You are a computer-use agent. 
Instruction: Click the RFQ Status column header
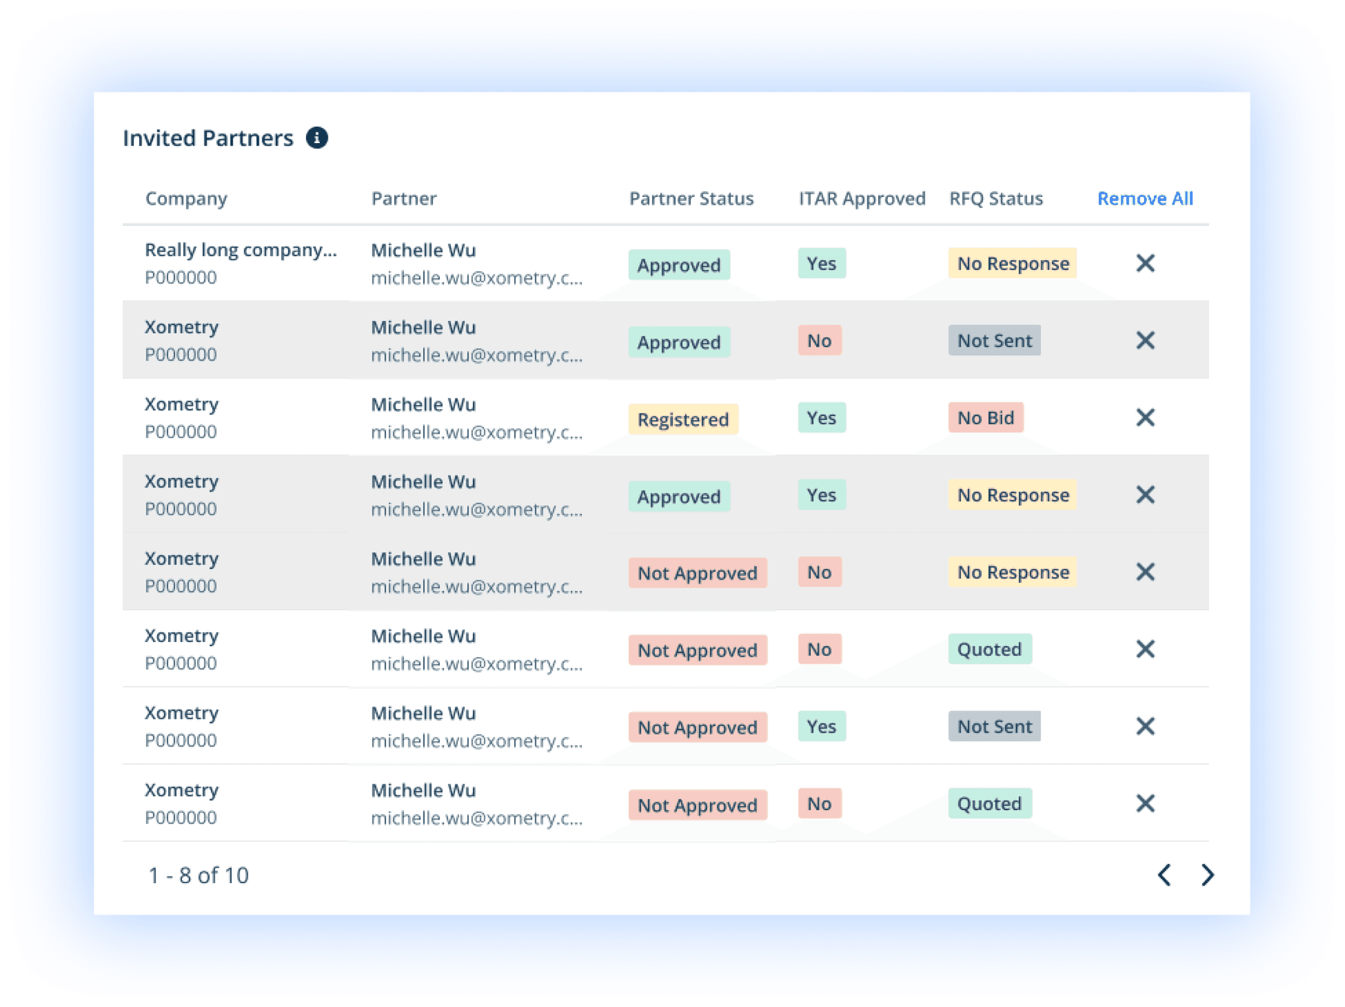996,199
